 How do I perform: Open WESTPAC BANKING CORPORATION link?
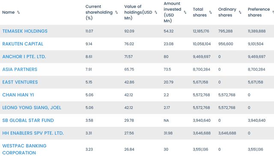tap(24, 149)
